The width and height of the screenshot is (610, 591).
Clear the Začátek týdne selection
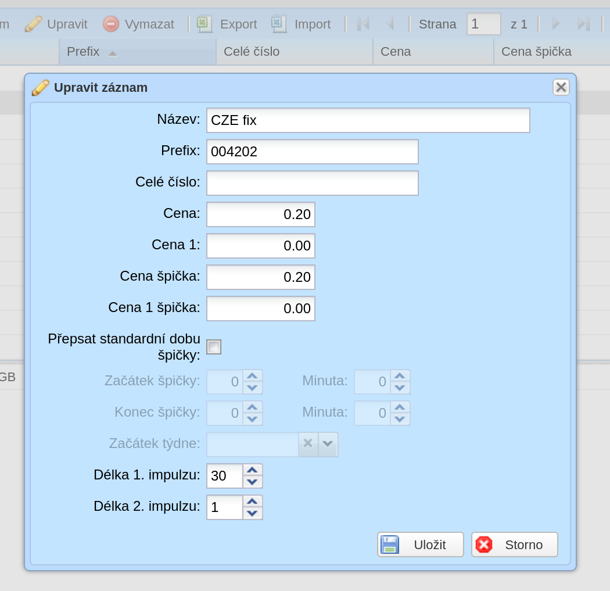[308, 443]
